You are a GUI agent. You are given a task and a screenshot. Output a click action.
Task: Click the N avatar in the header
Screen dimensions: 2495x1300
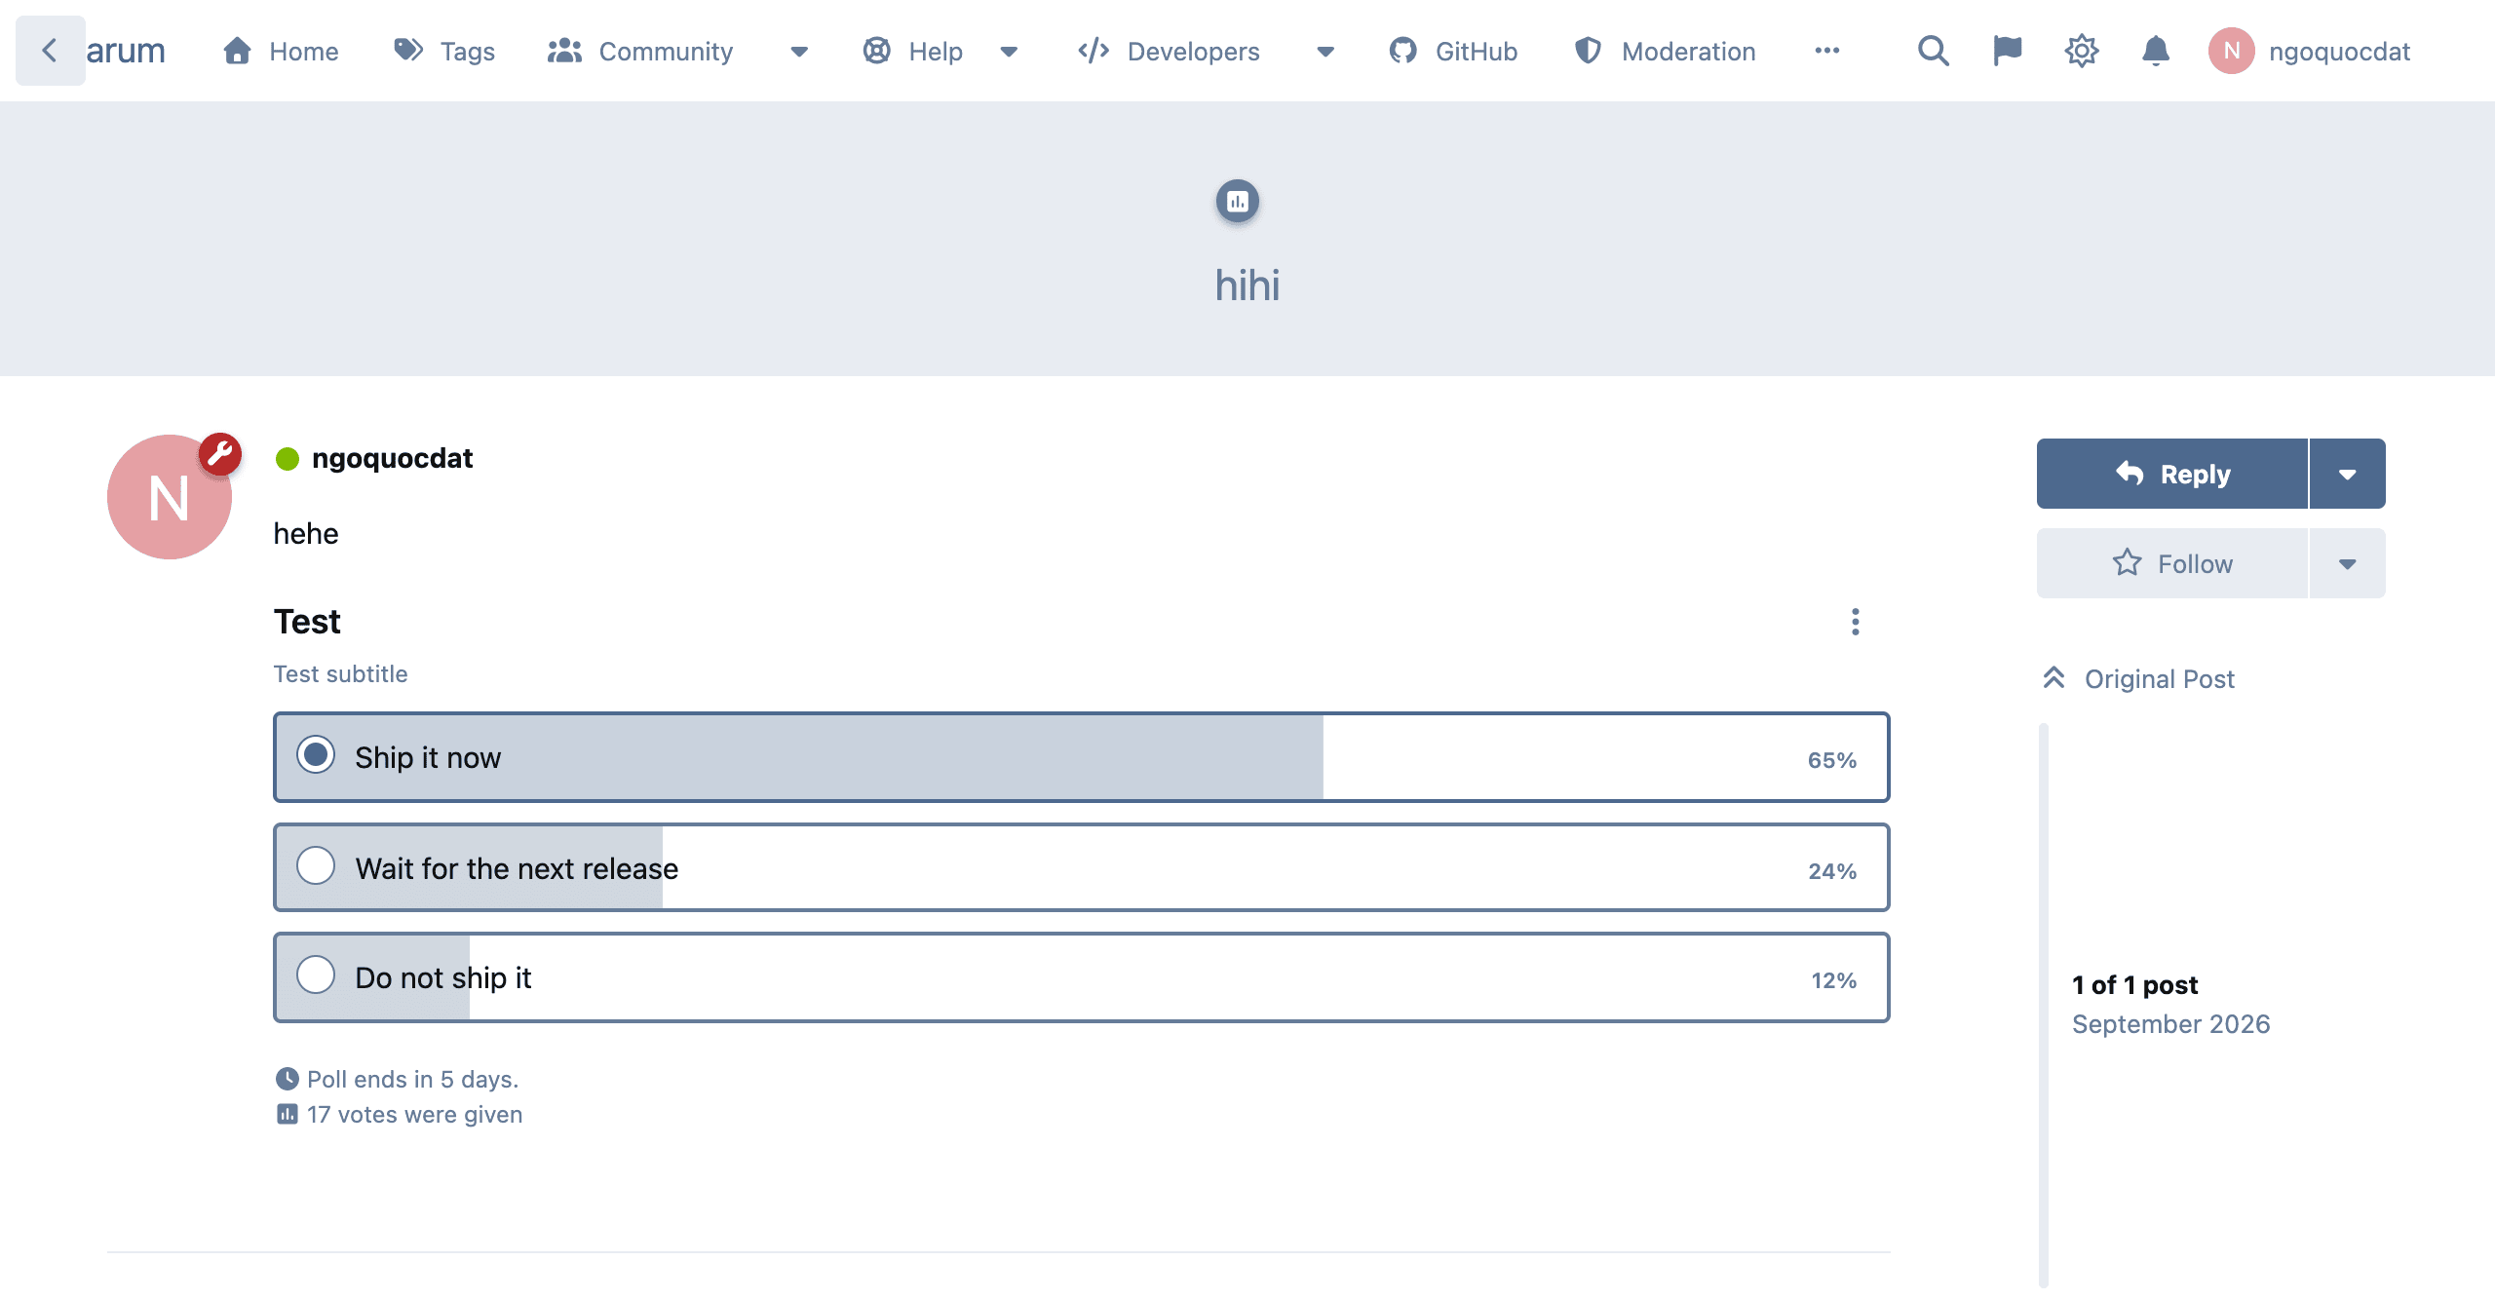point(2232,51)
